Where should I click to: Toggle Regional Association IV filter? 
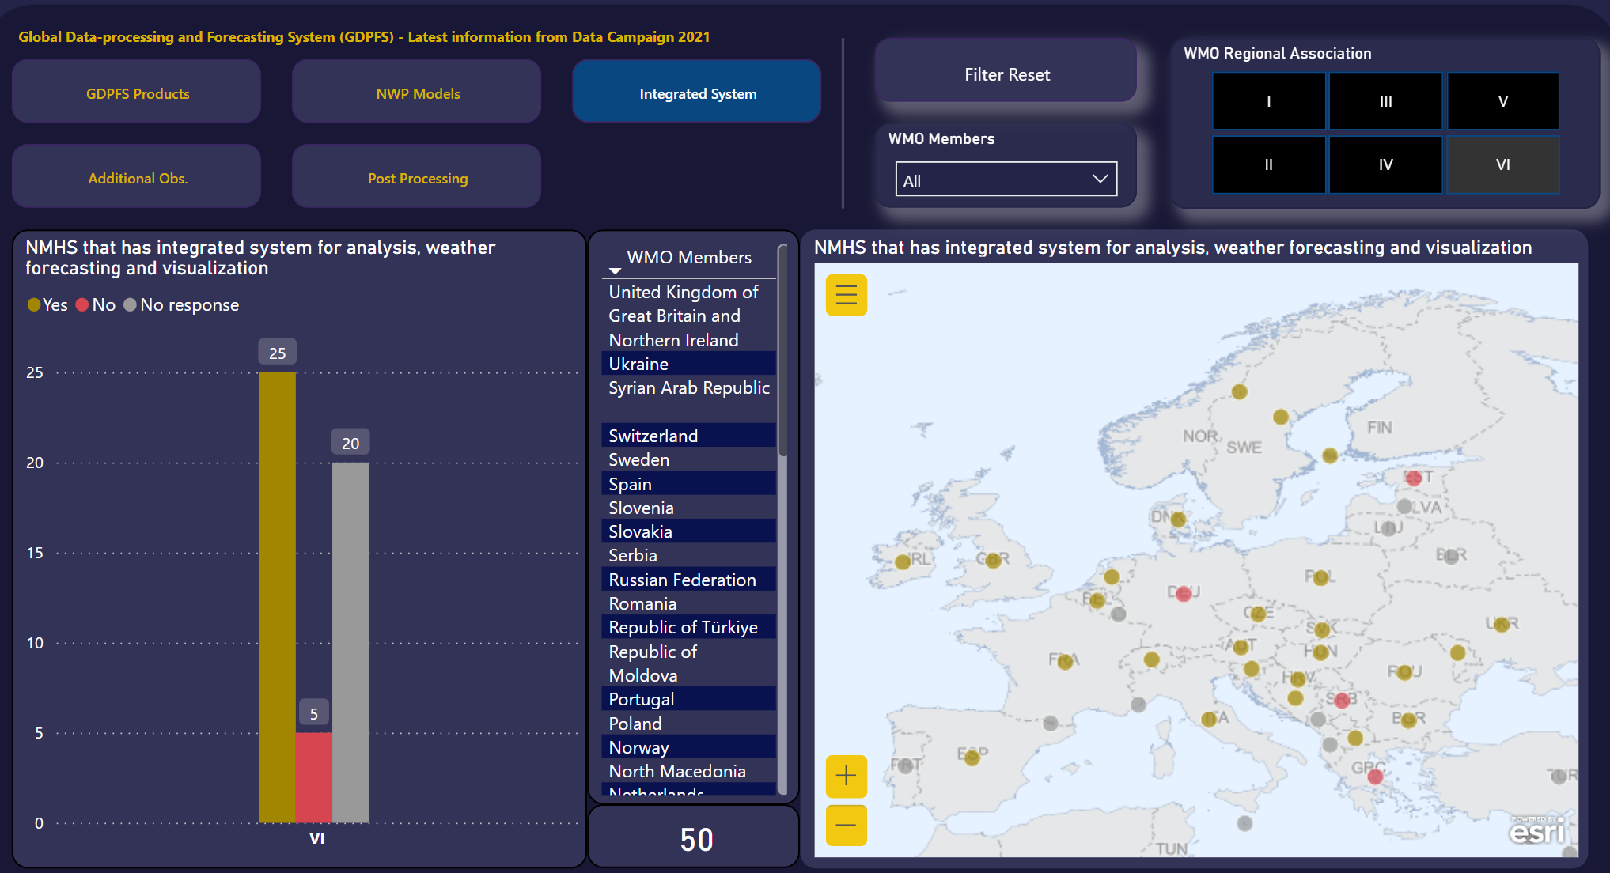[x=1385, y=164]
